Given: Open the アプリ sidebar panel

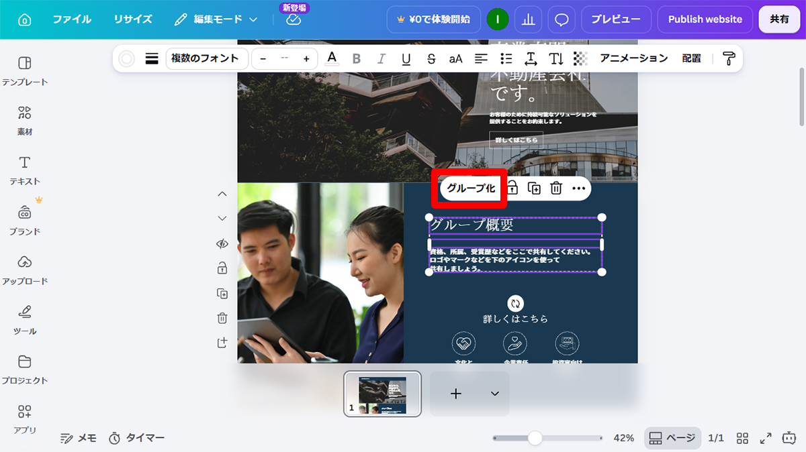Looking at the screenshot, I should click(25, 419).
